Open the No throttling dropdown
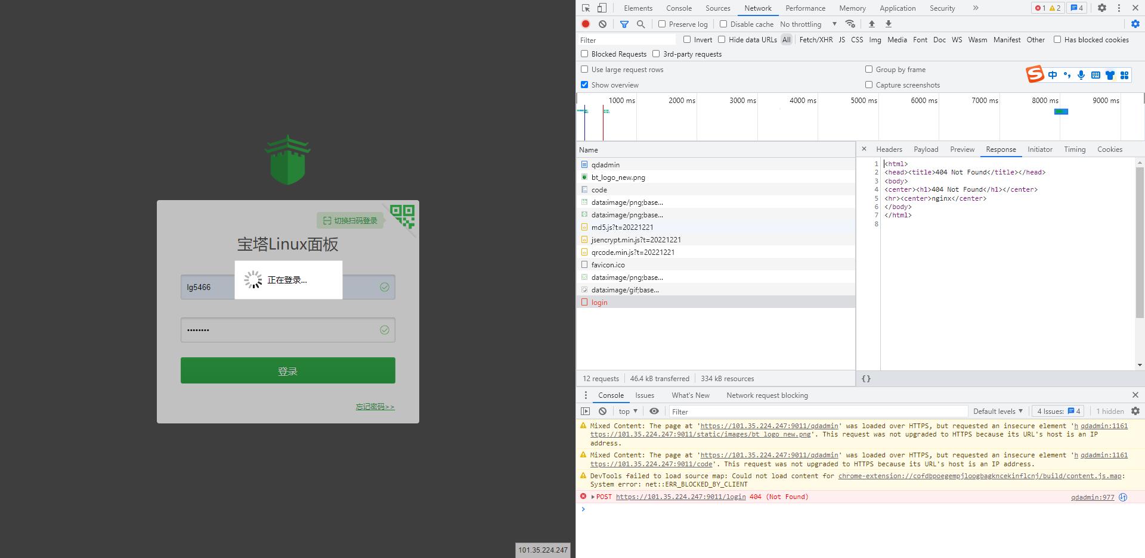Screen dimensions: 1145x558 point(808,24)
